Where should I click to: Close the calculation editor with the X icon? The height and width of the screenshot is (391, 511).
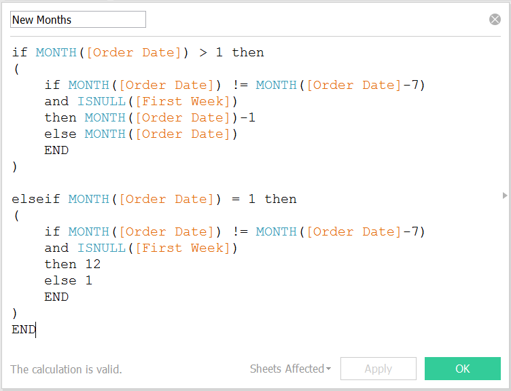pos(495,20)
